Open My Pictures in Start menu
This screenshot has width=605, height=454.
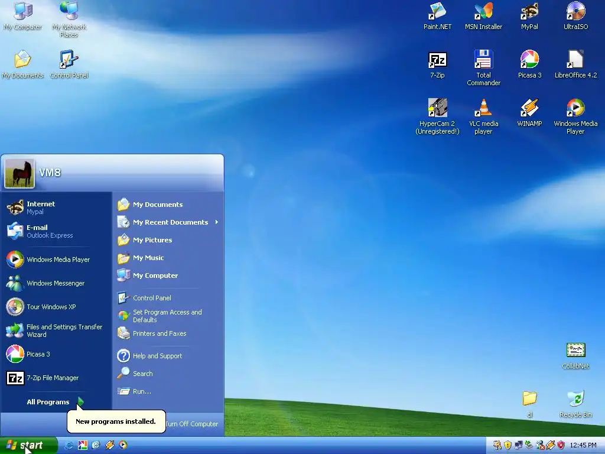tap(168, 240)
